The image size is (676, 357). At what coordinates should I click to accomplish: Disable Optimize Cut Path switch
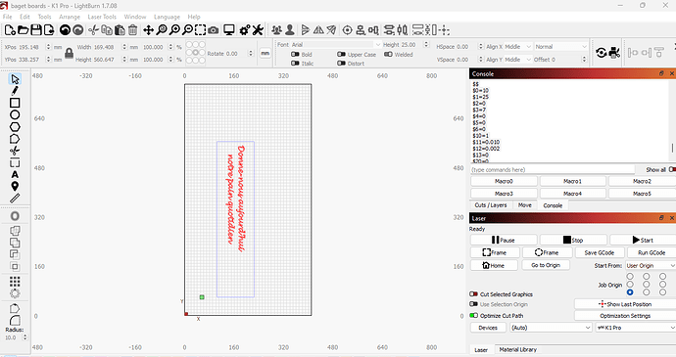[x=474, y=315]
